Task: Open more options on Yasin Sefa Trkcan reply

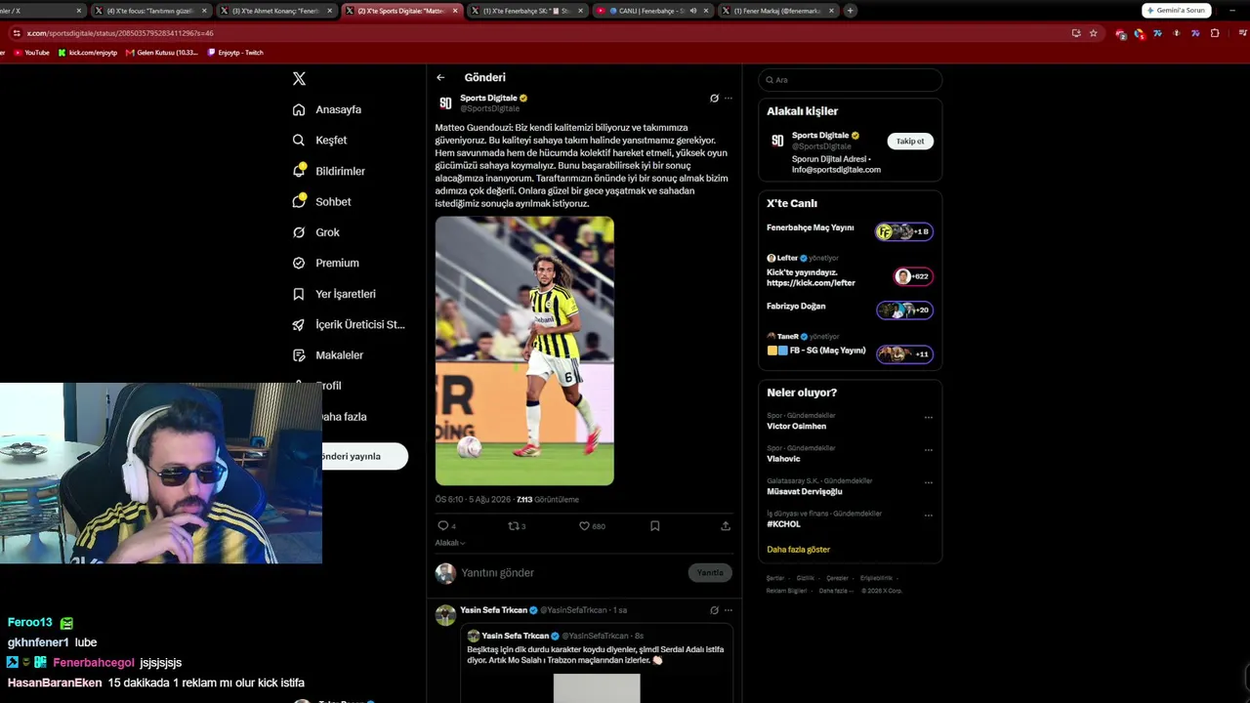Action: pos(729,610)
